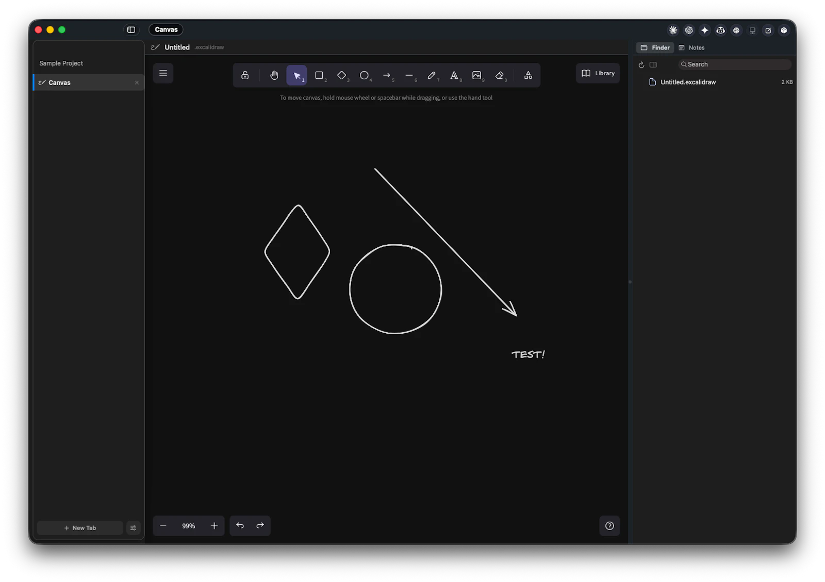
Task: Select the long arrow by its arrowhead
Action: (x=511, y=311)
